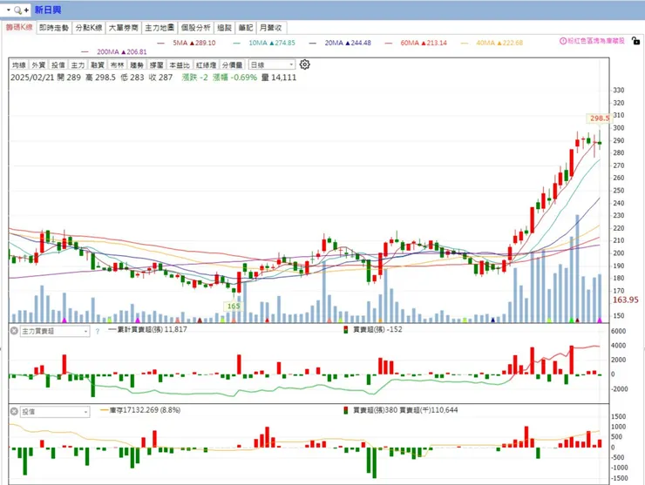Click the 買賣超(千)110,644 legend text
The image size is (645, 485).
click(428, 410)
